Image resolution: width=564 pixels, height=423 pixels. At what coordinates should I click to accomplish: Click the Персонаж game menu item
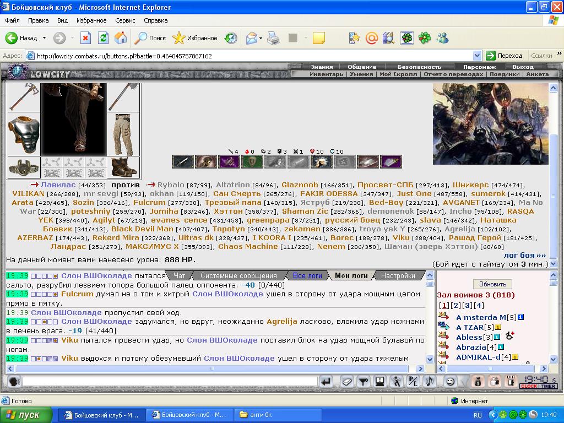[479, 67]
